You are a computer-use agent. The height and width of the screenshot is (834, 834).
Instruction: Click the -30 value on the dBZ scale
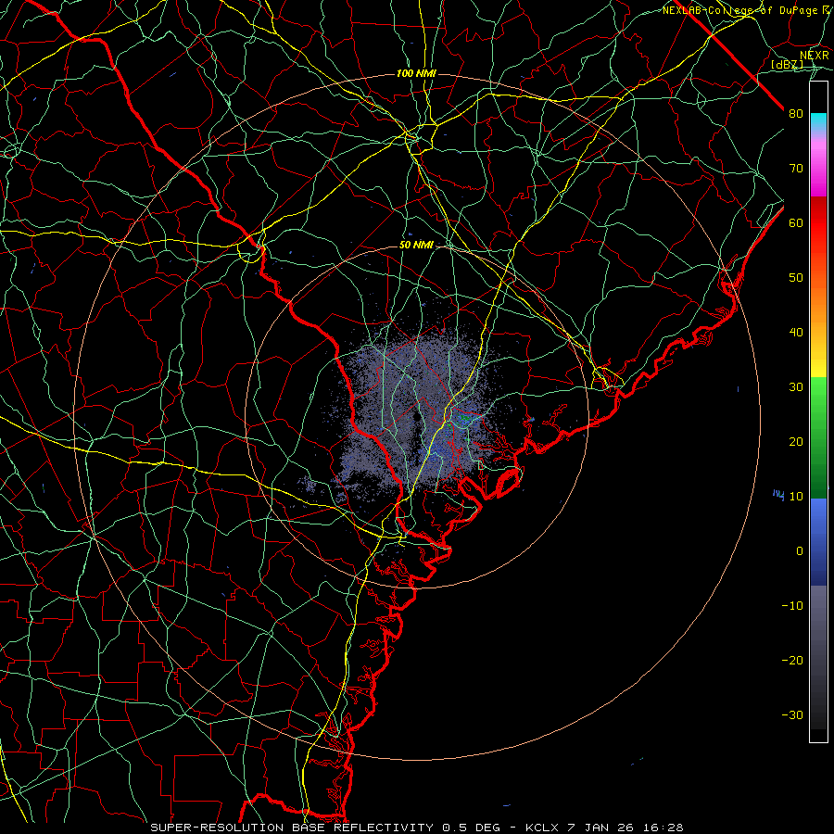click(792, 714)
